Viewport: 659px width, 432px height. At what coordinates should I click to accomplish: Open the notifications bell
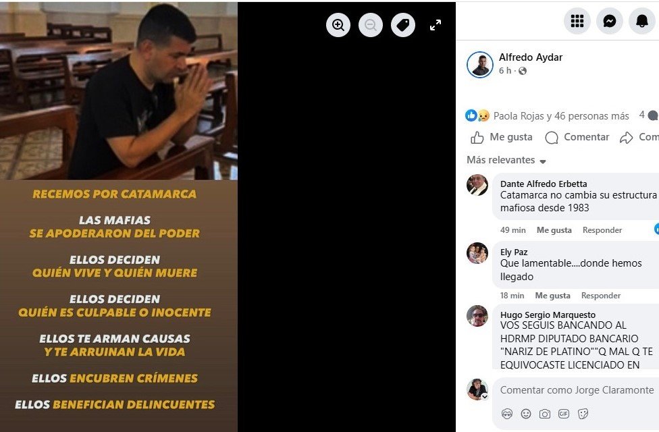click(641, 21)
